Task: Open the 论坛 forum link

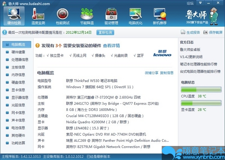Action: [x=190, y=3]
